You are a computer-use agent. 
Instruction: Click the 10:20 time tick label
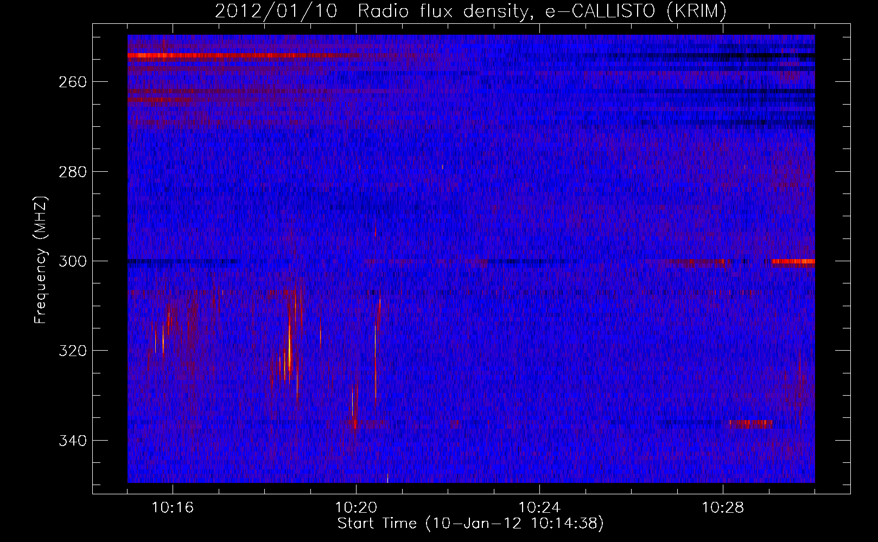(356, 508)
